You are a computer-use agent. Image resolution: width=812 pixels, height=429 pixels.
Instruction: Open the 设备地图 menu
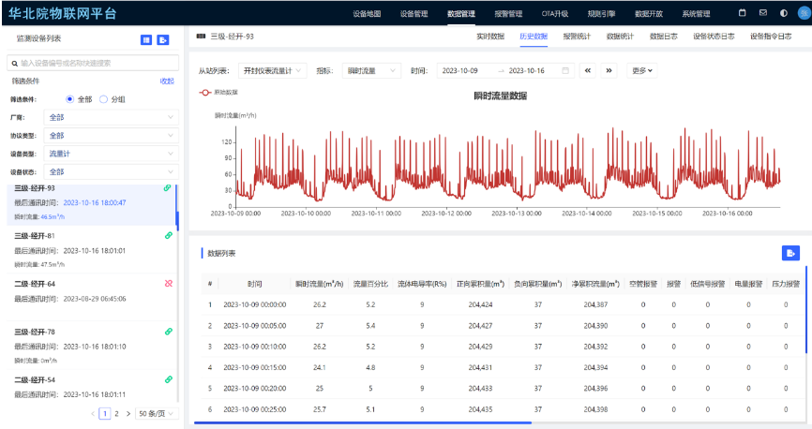click(367, 14)
